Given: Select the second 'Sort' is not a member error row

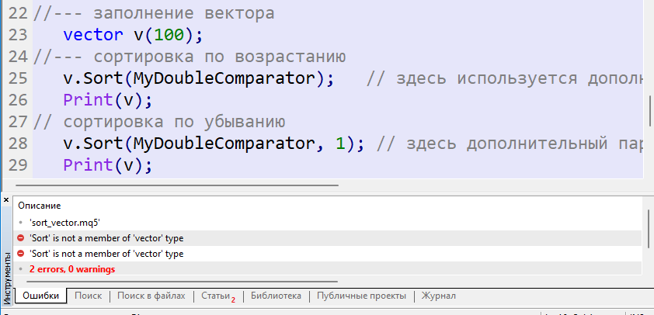Looking at the screenshot, I should pyautogui.click(x=328, y=254).
